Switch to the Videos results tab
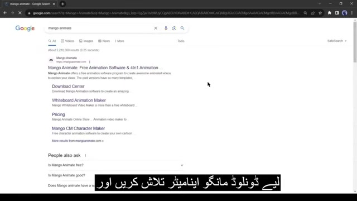 [x=67, y=41]
